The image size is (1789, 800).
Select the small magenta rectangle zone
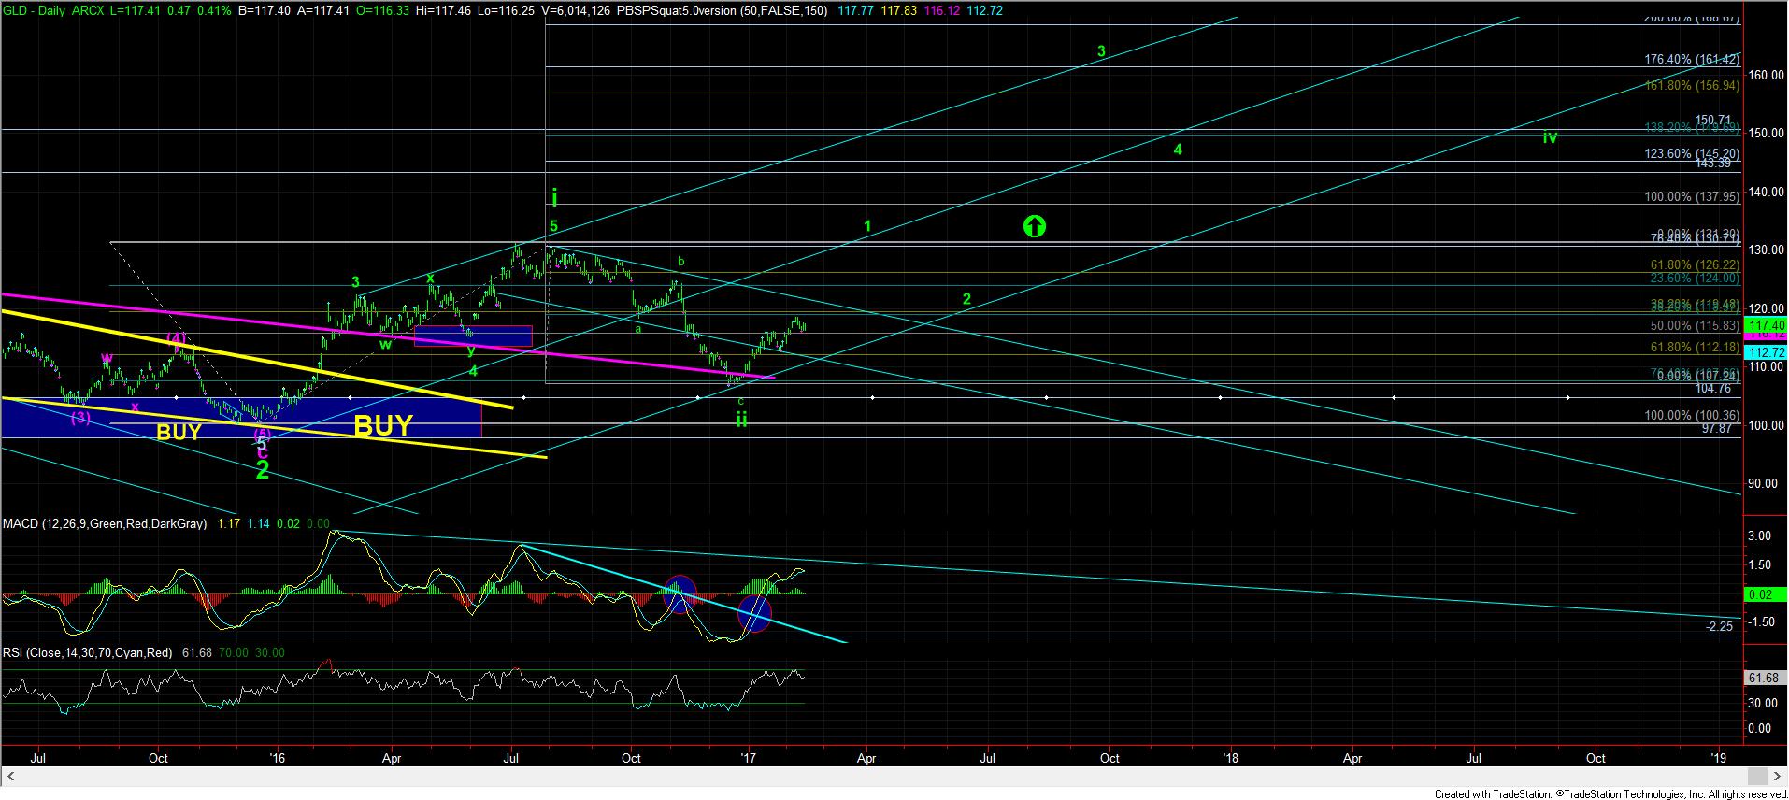pyautogui.click(x=472, y=336)
